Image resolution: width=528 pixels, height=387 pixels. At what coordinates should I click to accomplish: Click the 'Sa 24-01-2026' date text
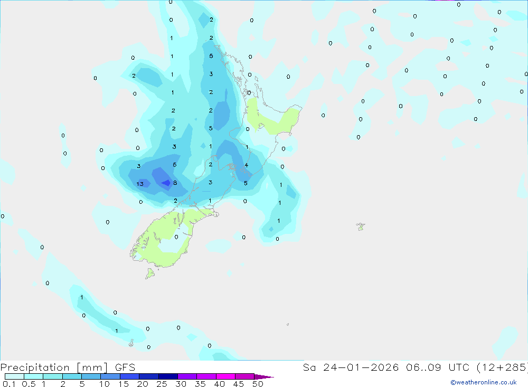pos(351,367)
